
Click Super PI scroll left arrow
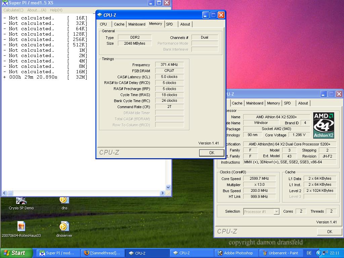4,193
